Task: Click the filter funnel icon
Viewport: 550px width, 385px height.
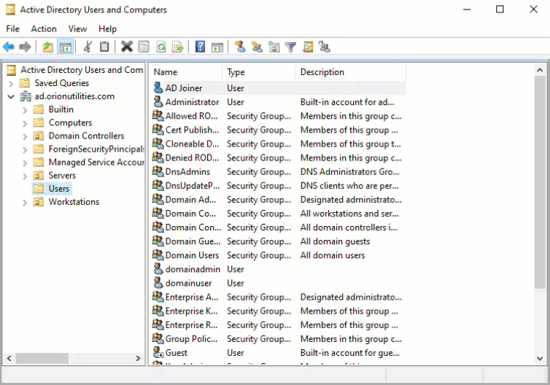Action: click(x=290, y=47)
